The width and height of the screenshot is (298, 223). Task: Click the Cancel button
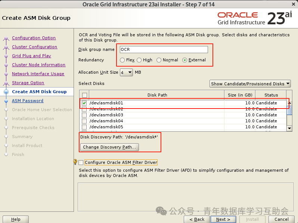click(x=282, y=219)
